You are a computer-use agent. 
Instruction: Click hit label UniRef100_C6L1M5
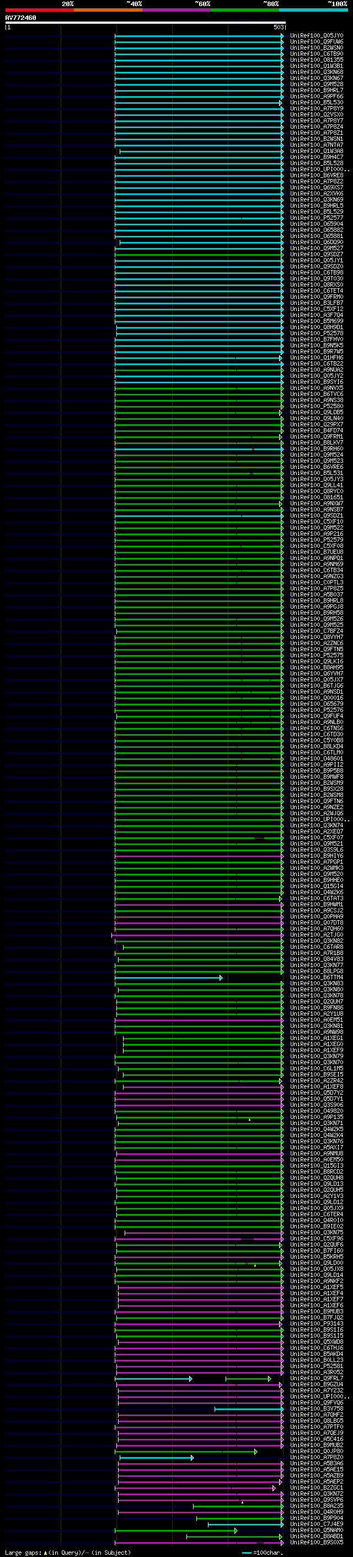[x=316, y=1069]
